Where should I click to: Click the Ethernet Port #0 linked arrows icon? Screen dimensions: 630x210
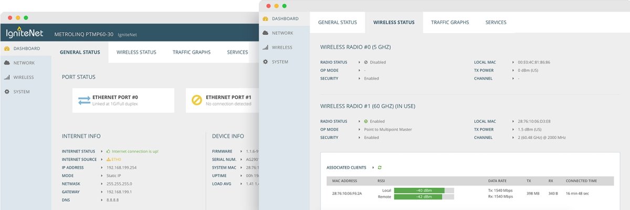[x=84, y=100]
